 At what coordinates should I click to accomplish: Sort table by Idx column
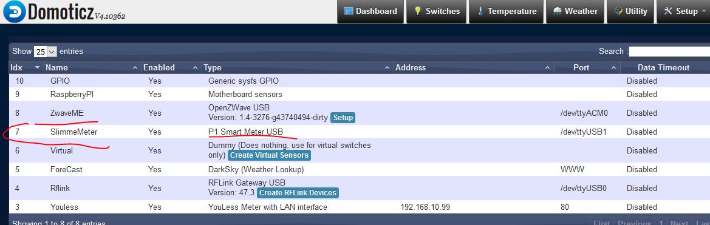click(x=26, y=68)
